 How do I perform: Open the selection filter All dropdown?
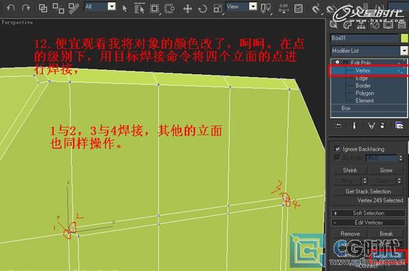tap(112, 6)
